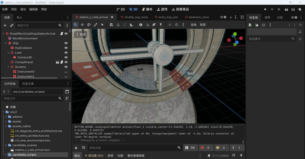Click the instance child scene link icon
Image resolution: width=305 pixels, height=159 pixels.
[x=12, y=25]
